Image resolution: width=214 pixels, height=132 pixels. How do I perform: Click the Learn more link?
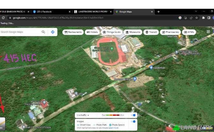[x=114, y=128]
